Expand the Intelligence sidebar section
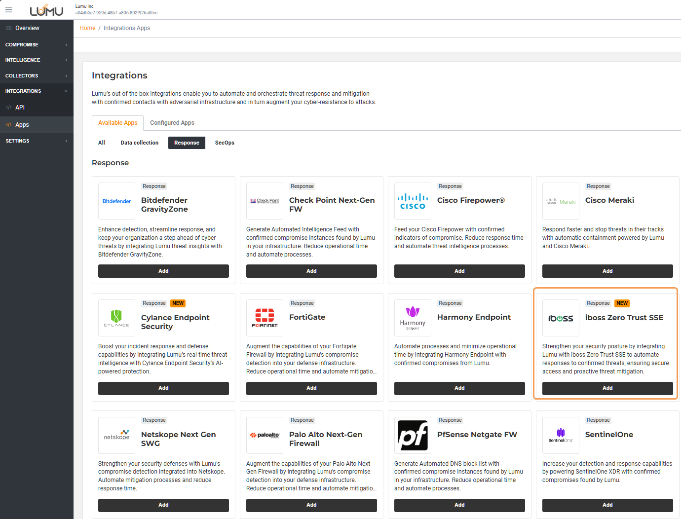 [x=37, y=60]
